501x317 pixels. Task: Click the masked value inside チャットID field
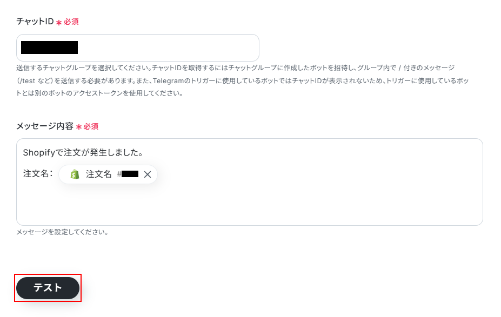tap(49, 48)
